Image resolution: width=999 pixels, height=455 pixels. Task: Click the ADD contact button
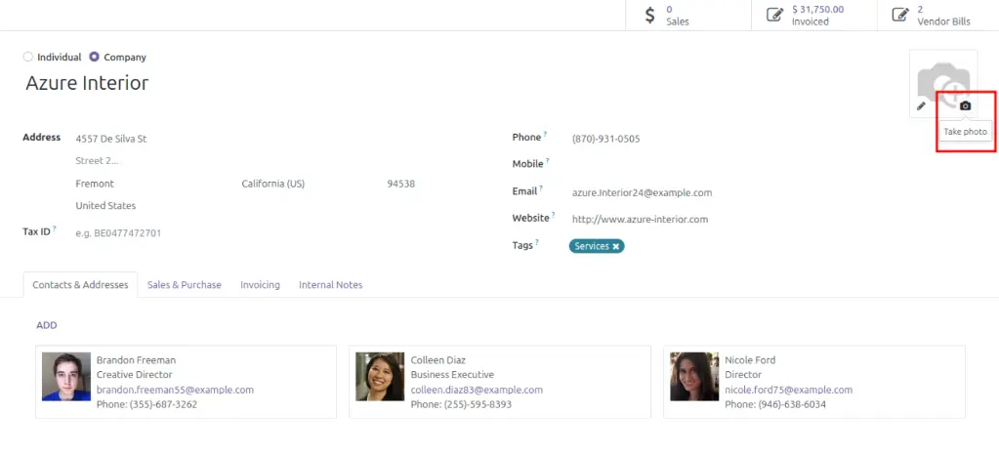click(x=46, y=325)
